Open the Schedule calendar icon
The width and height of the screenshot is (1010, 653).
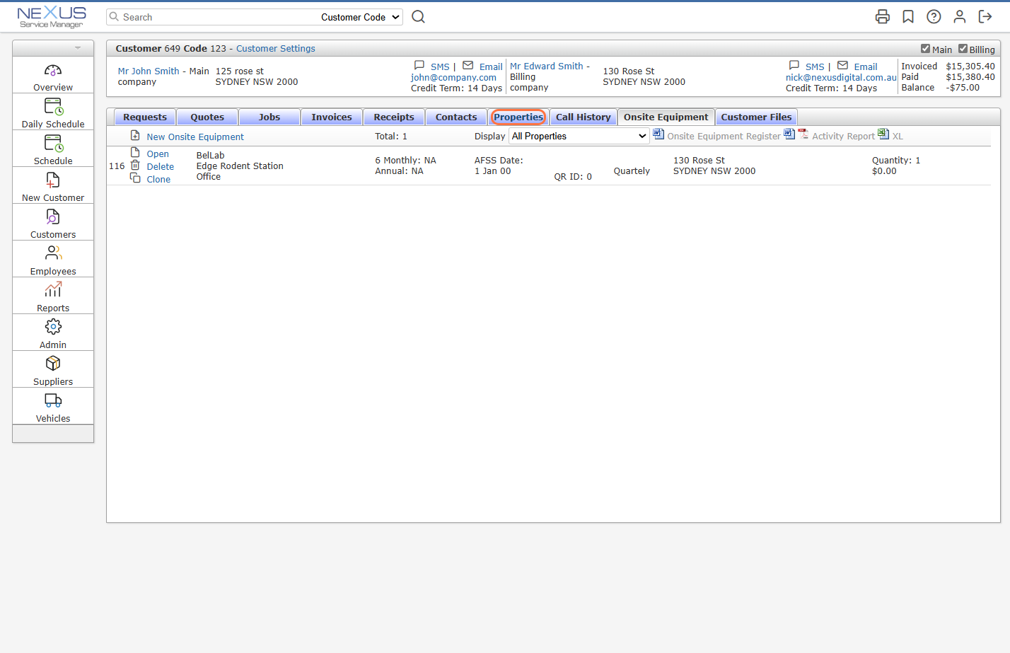pyautogui.click(x=54, y=144)
